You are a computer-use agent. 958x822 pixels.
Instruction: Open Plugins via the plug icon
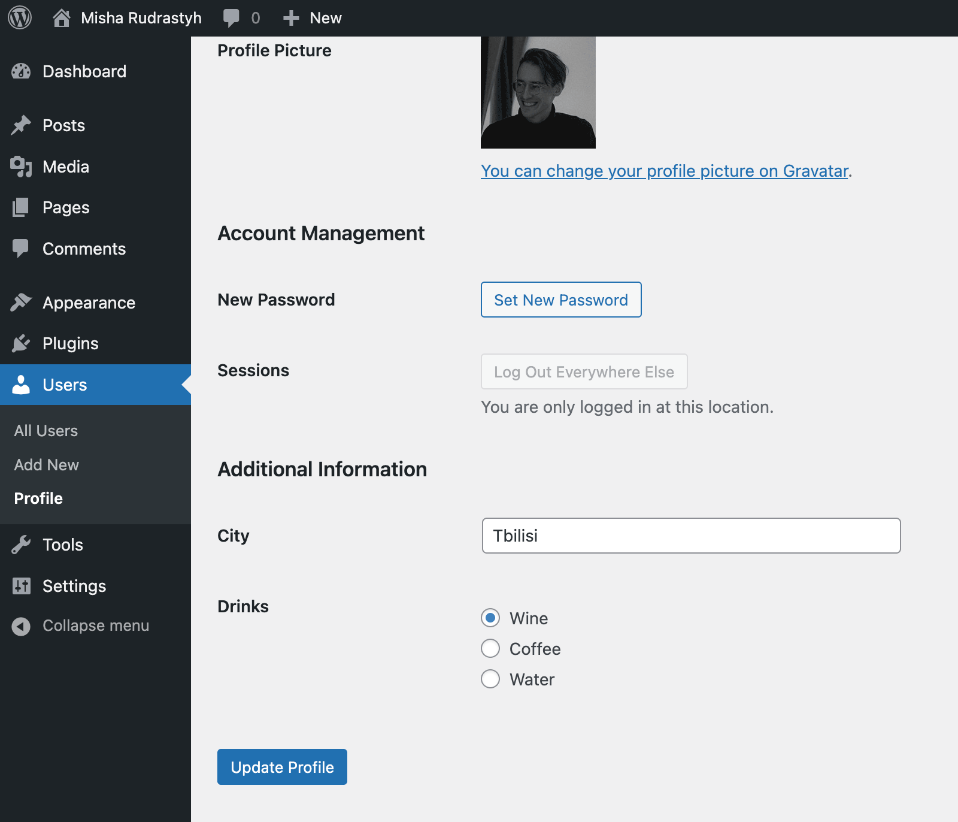[20, 343]
